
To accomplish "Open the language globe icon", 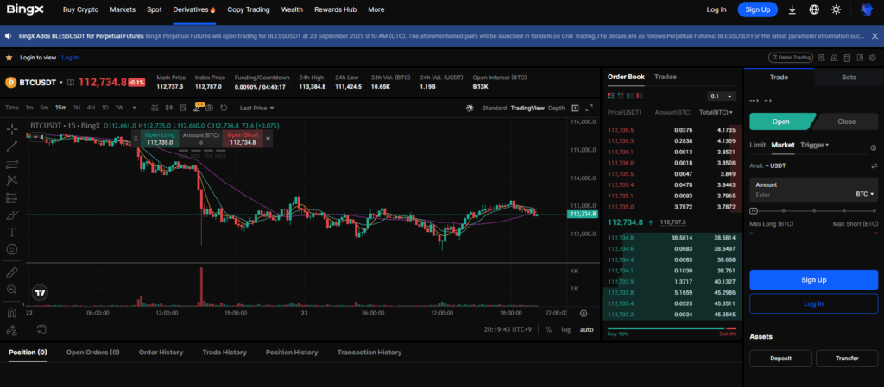I will 814,9.
